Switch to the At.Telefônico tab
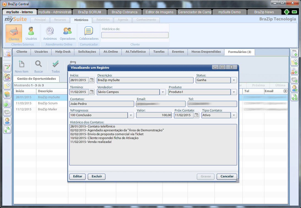Screen dimensions: 301x208 pyautogui.click(x=135, y=52)
